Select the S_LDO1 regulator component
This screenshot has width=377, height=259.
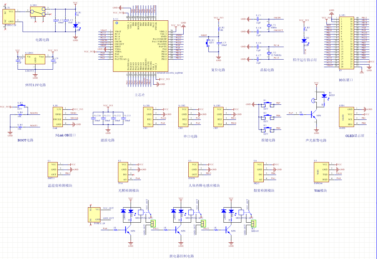[x=35, y=59]
